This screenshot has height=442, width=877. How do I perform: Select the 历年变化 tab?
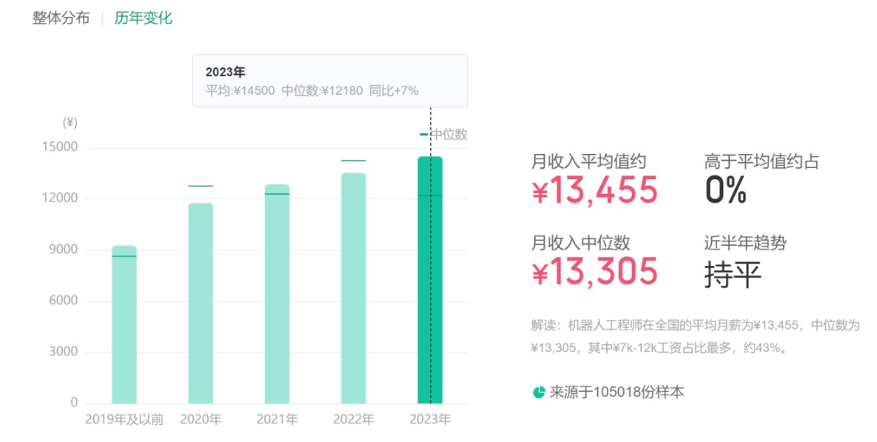[143, 18]
